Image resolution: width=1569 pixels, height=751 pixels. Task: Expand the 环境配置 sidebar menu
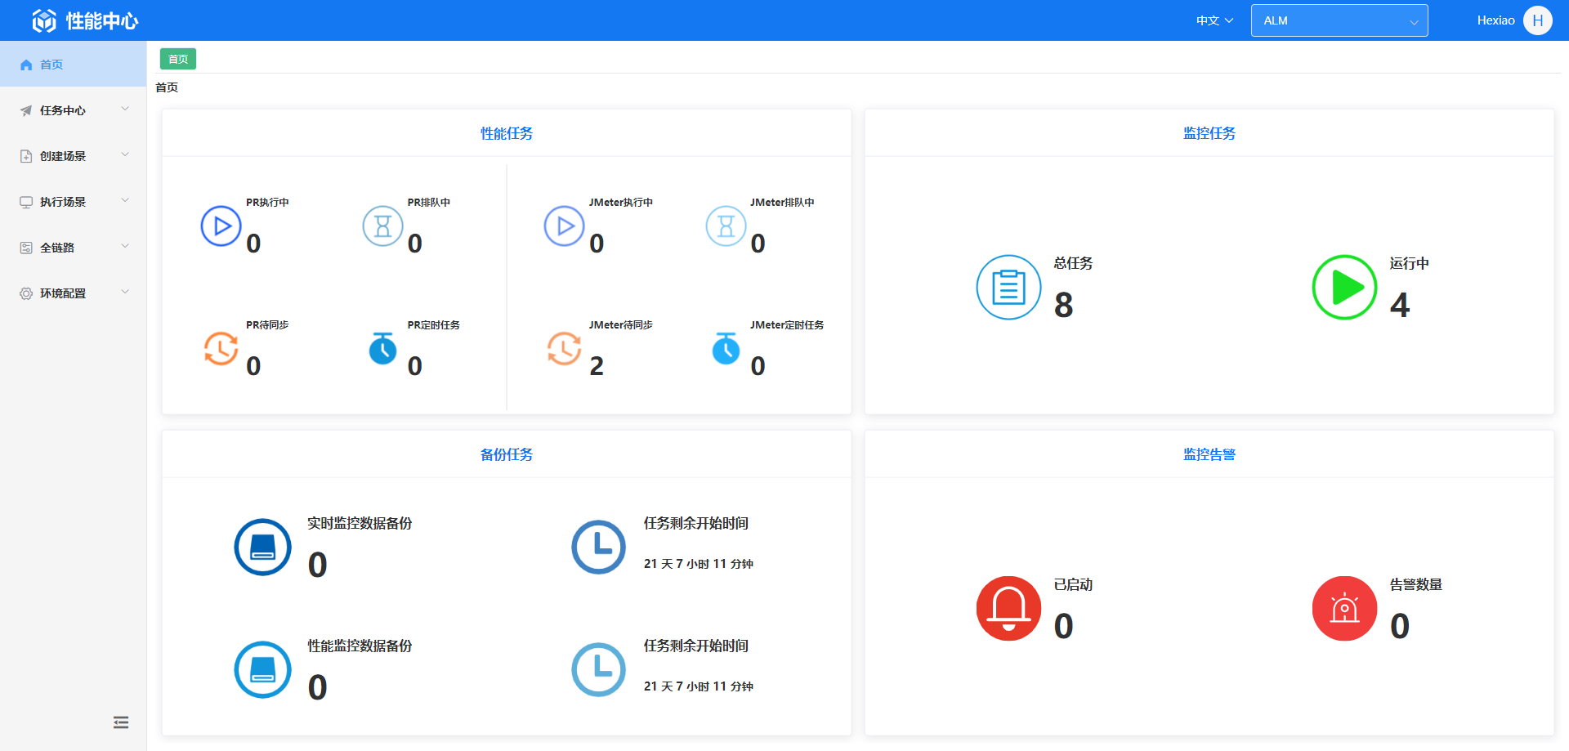click(x=73, y=293)
